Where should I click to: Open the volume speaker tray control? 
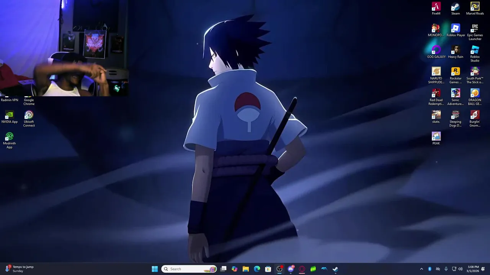click(460, 269)
